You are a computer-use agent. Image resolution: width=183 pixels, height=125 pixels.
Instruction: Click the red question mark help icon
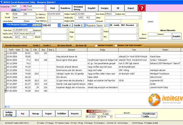(x=142, y=8)
